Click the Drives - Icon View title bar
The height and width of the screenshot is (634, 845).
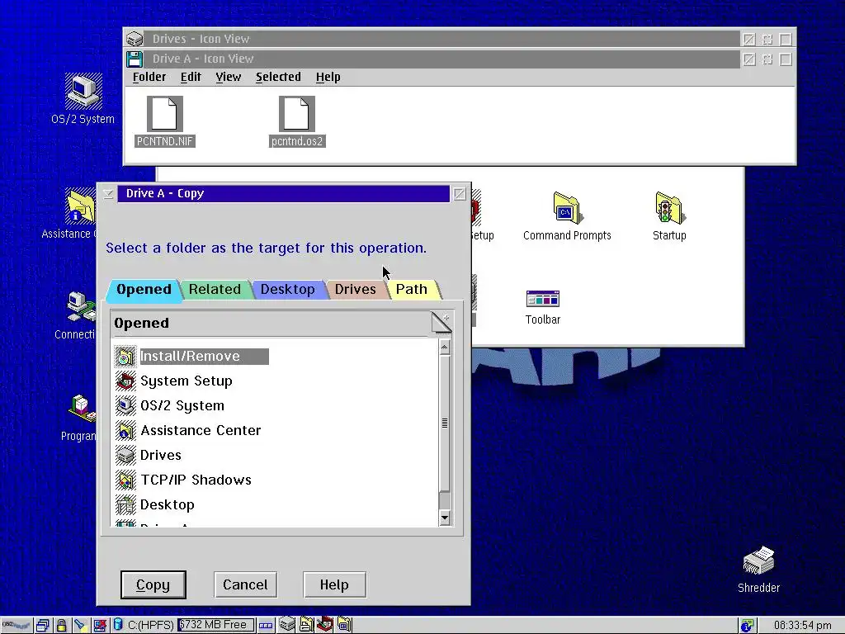[x=442, y=39]
